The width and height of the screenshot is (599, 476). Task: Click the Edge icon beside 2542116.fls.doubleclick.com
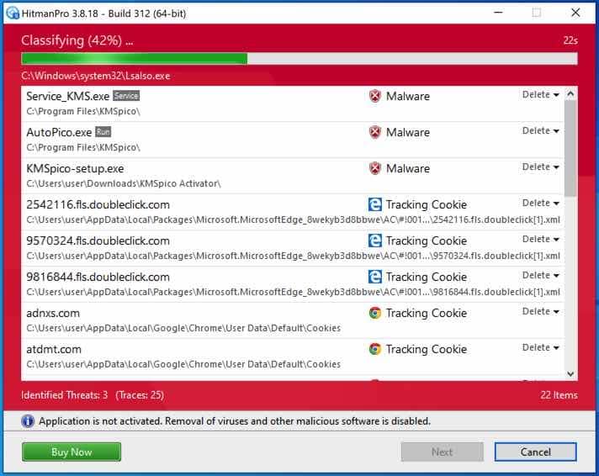click(x=374, y=204)
